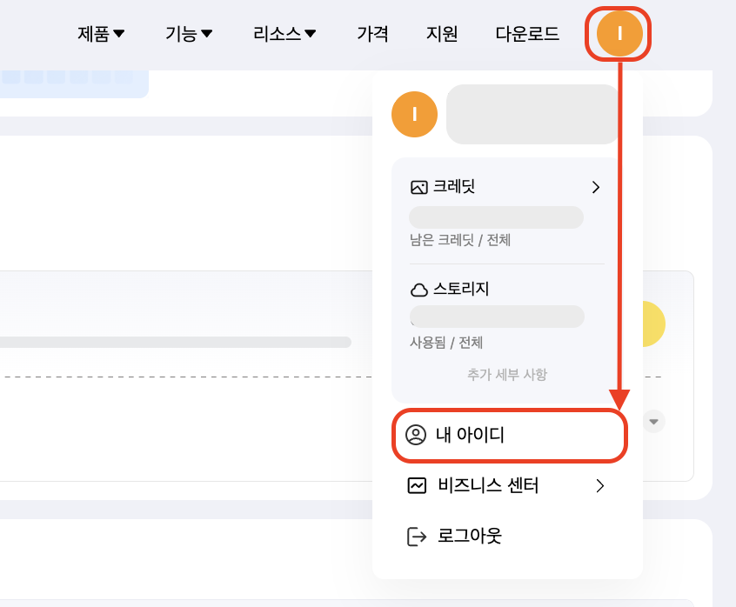
Task: Expand the 크레딧 chevron arrow
Action: point(596,187)
